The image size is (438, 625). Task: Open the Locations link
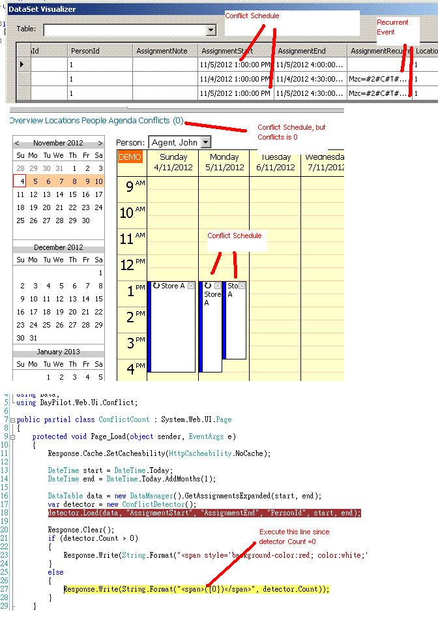[62, 121]
